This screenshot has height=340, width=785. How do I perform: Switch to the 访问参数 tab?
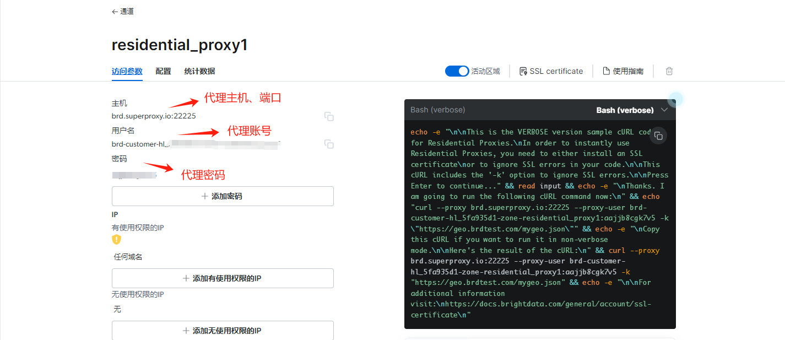pyautogui.click(x=127, y=71)
